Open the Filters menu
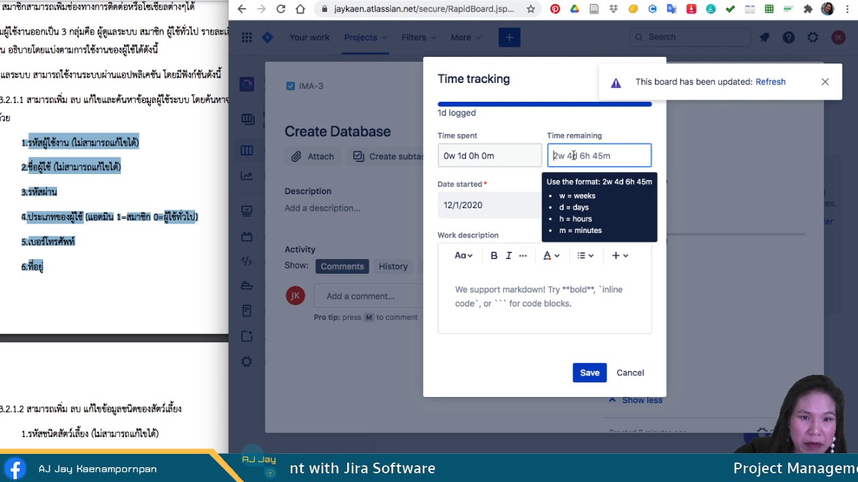Viewport: 858px width, 482px height. point(418,37)
